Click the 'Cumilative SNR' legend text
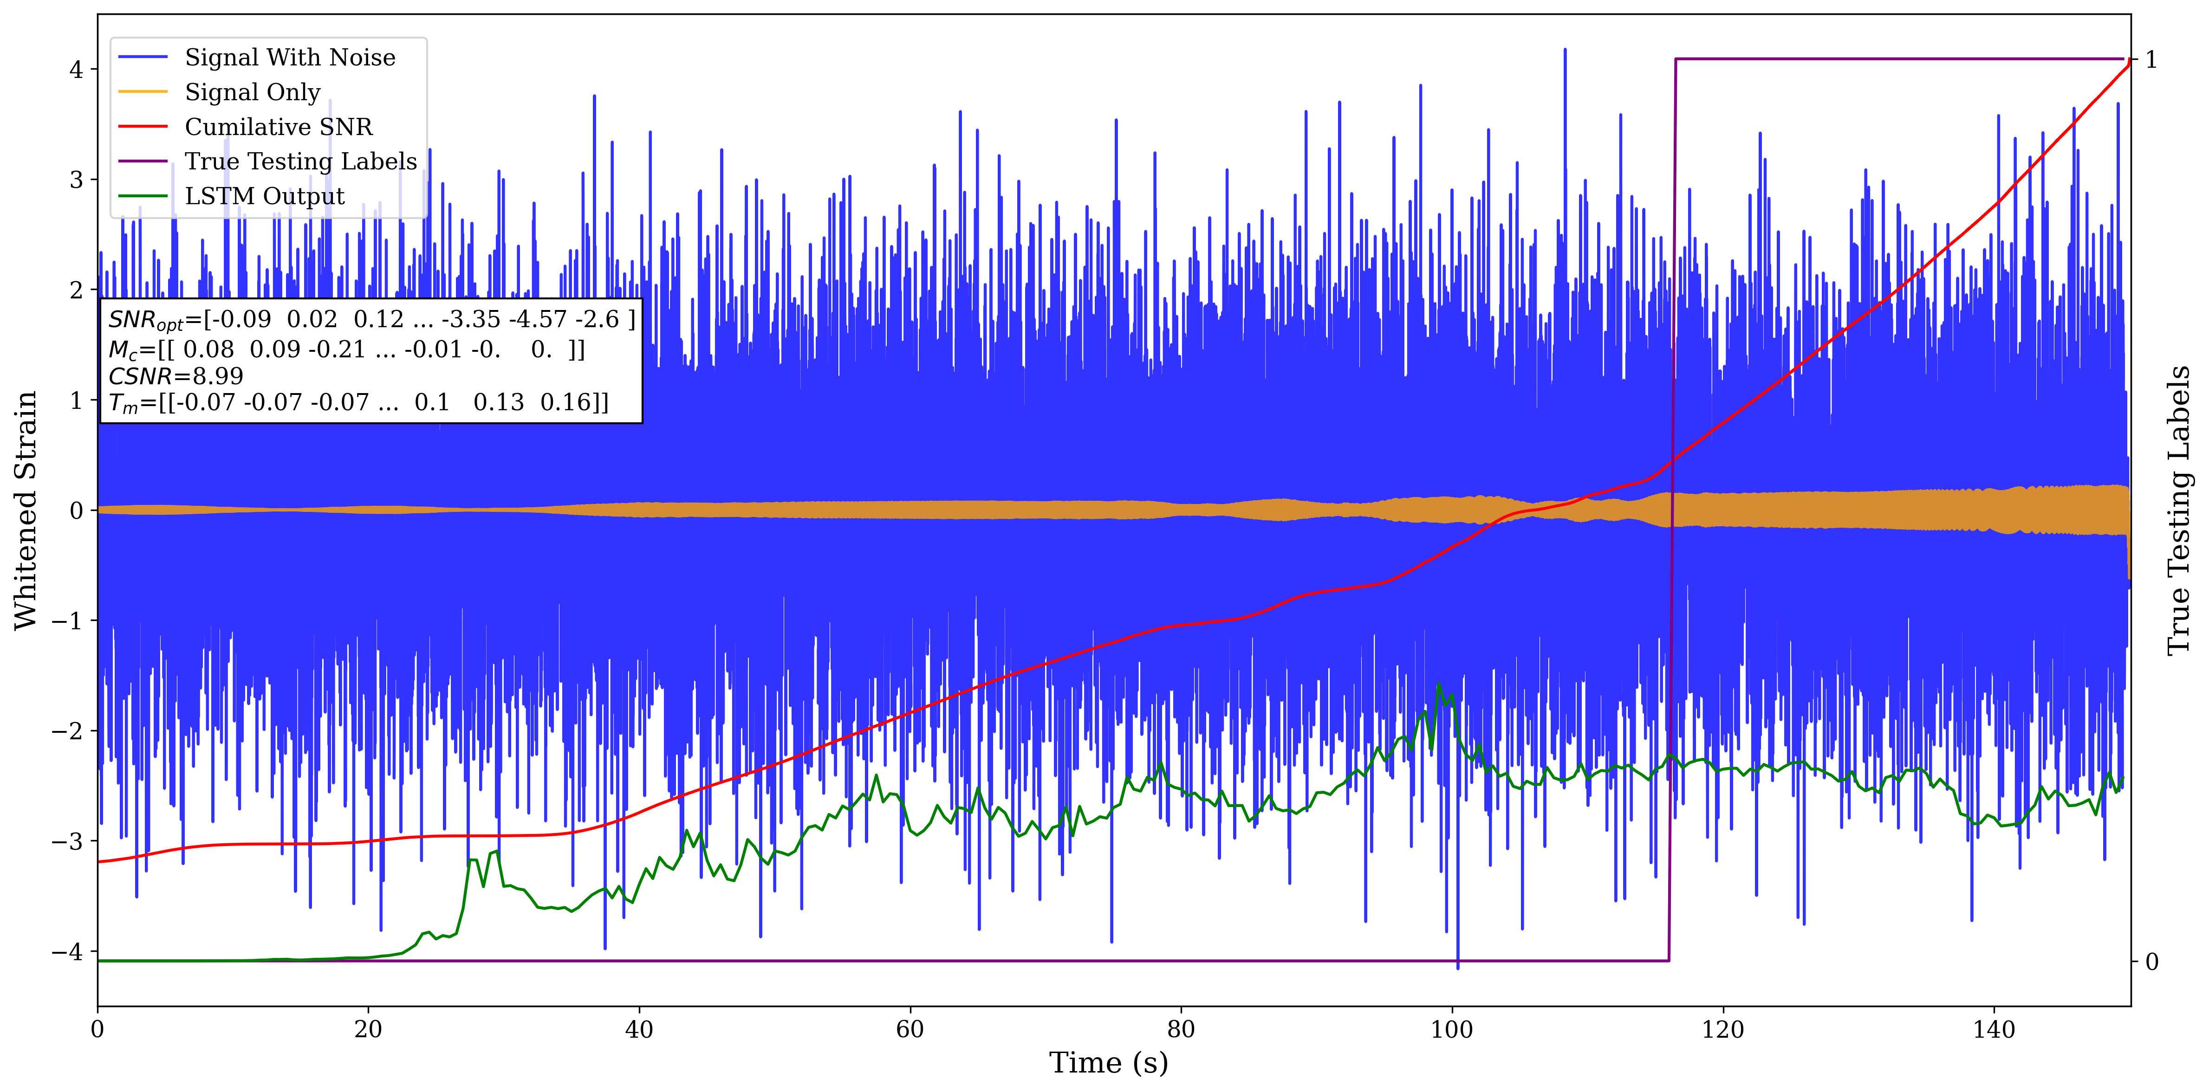This screenshot has height=1092, width=2209. pyautogui.click(x=279, y=127)
